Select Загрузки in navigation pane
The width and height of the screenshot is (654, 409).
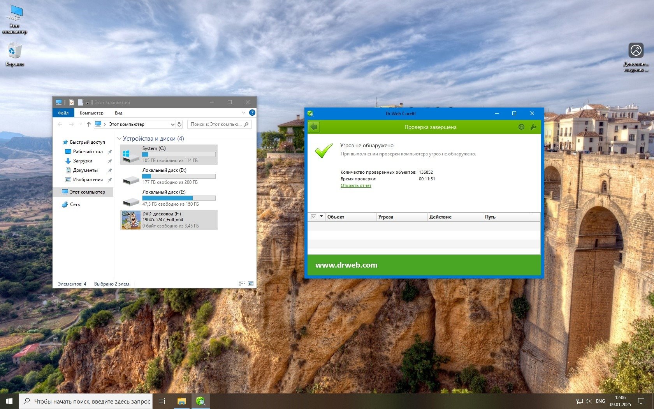[x=83, y=161]
